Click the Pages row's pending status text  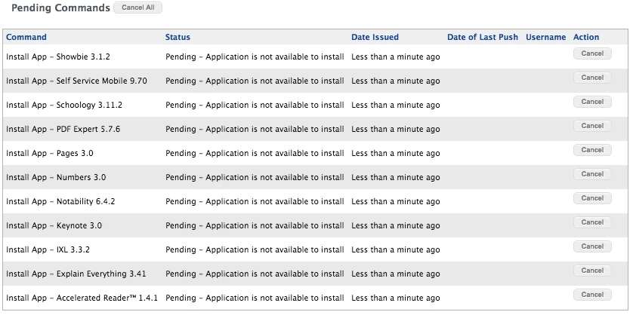click(255, 154)
